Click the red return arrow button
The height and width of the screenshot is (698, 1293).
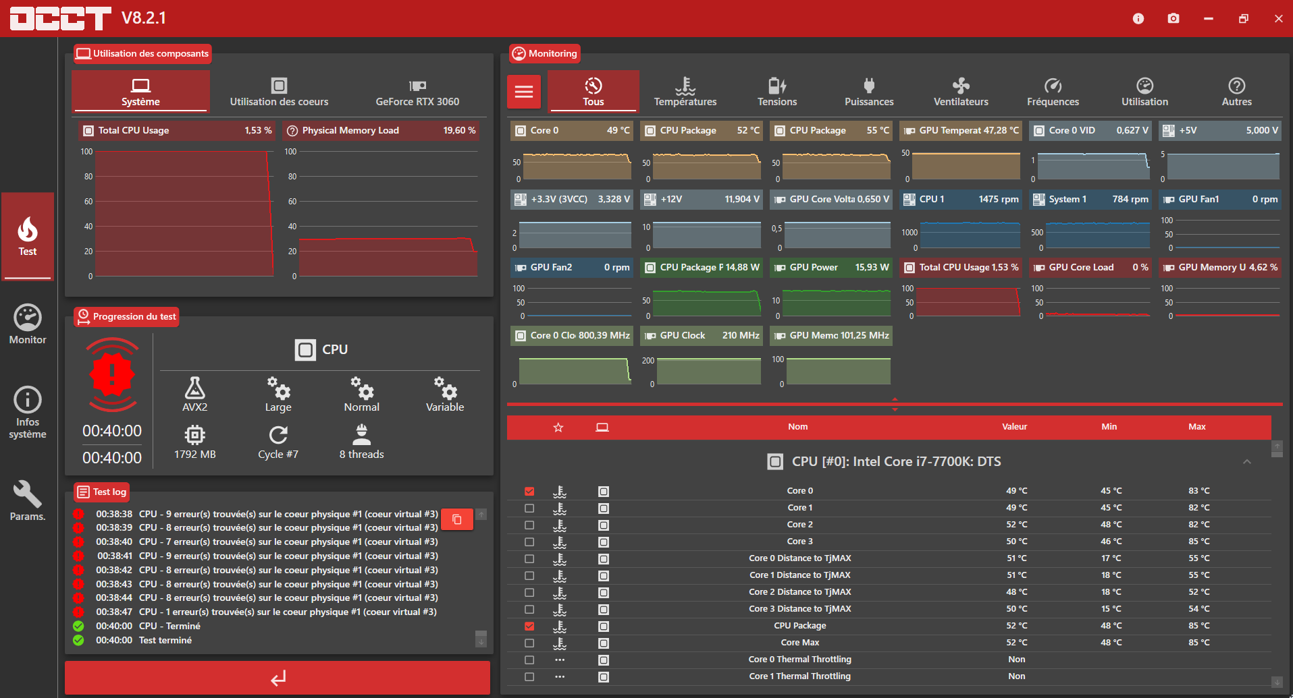[278, 678]
